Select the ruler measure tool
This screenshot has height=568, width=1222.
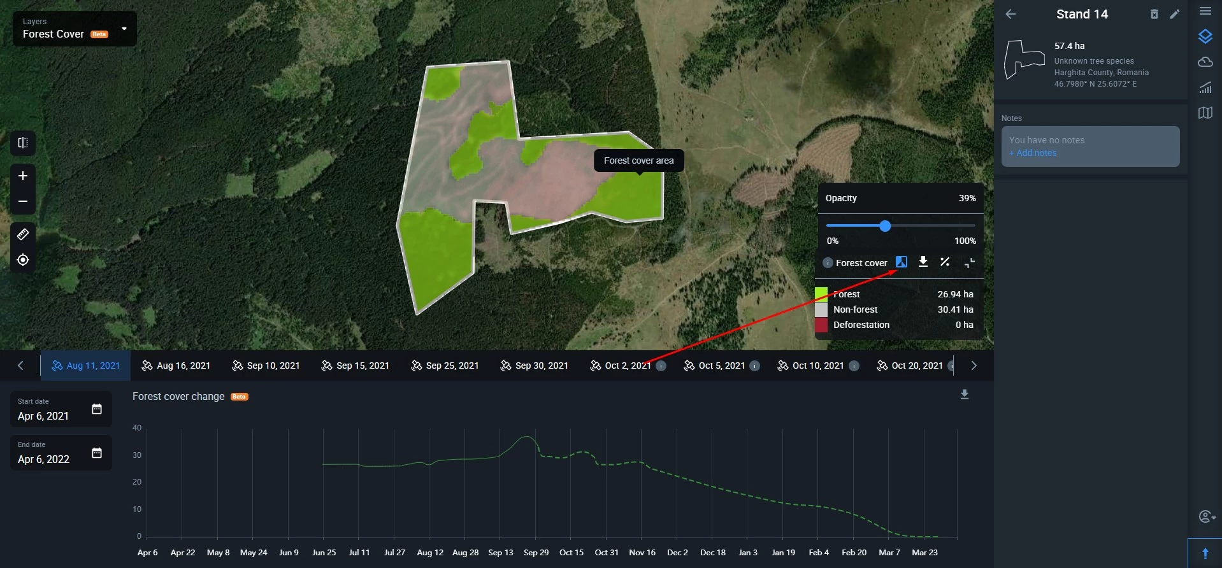(x=23, y=234)
